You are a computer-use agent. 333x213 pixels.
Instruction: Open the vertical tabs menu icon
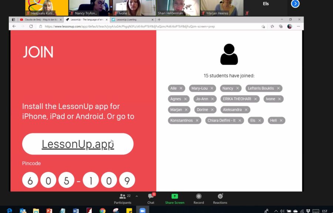click(13, 20)
